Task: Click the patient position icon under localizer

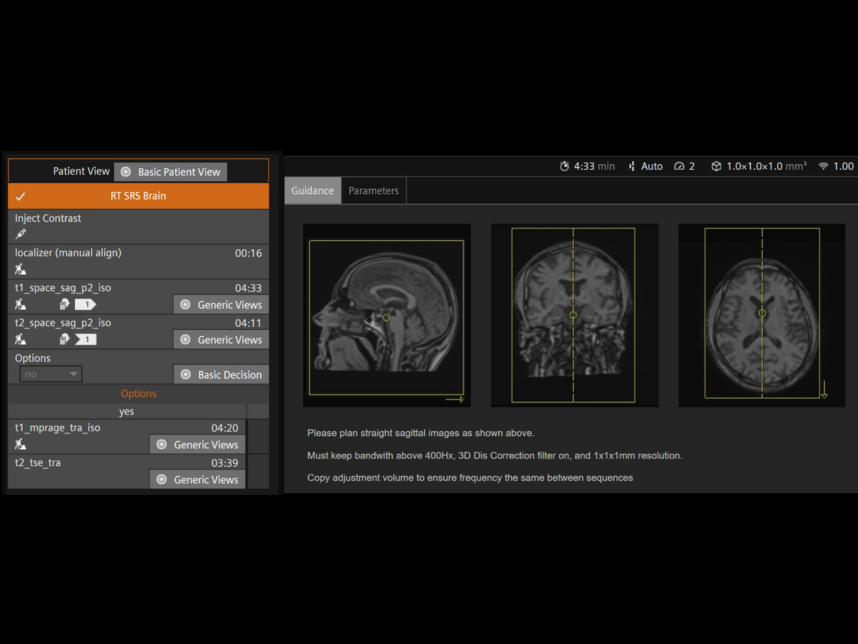Action: click(20, 269)
